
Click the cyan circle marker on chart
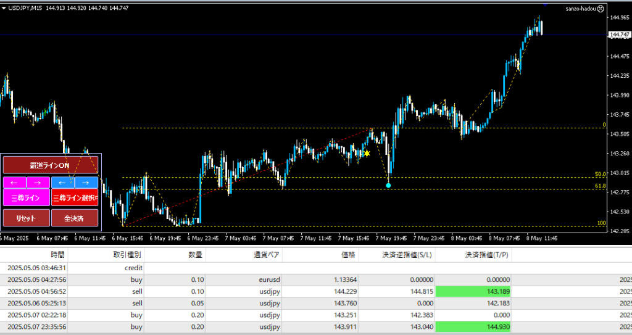click(x=388, y=185)
